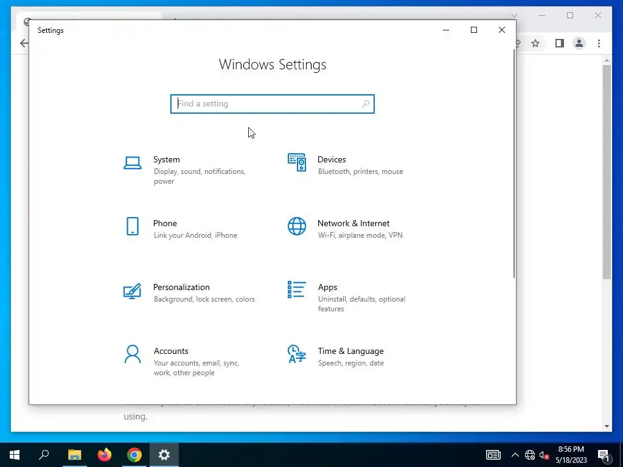Click the taskbar search magnifier icon
Viewport: 623px width, 467px height.
tap(44, 455)
